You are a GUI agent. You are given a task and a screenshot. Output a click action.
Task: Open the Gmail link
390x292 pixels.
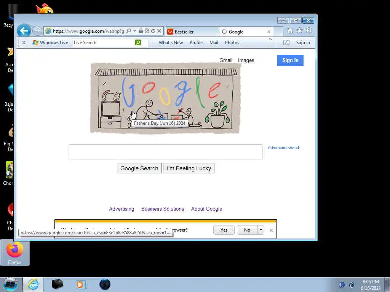(x=225, y=60)
